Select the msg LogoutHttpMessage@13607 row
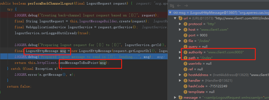Viewport: 269px width, 100px height. tap(218, 13)
